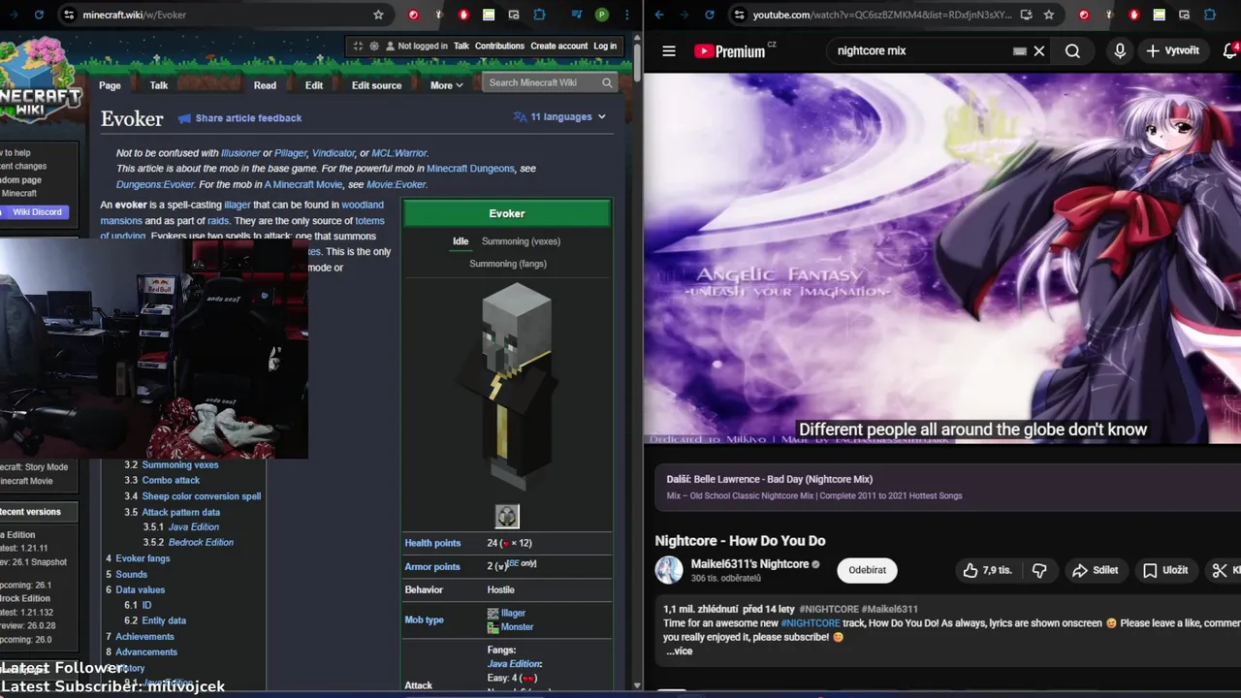Clear the nightcore mix search text
Screen dimensions: 1241x698
1039,50
